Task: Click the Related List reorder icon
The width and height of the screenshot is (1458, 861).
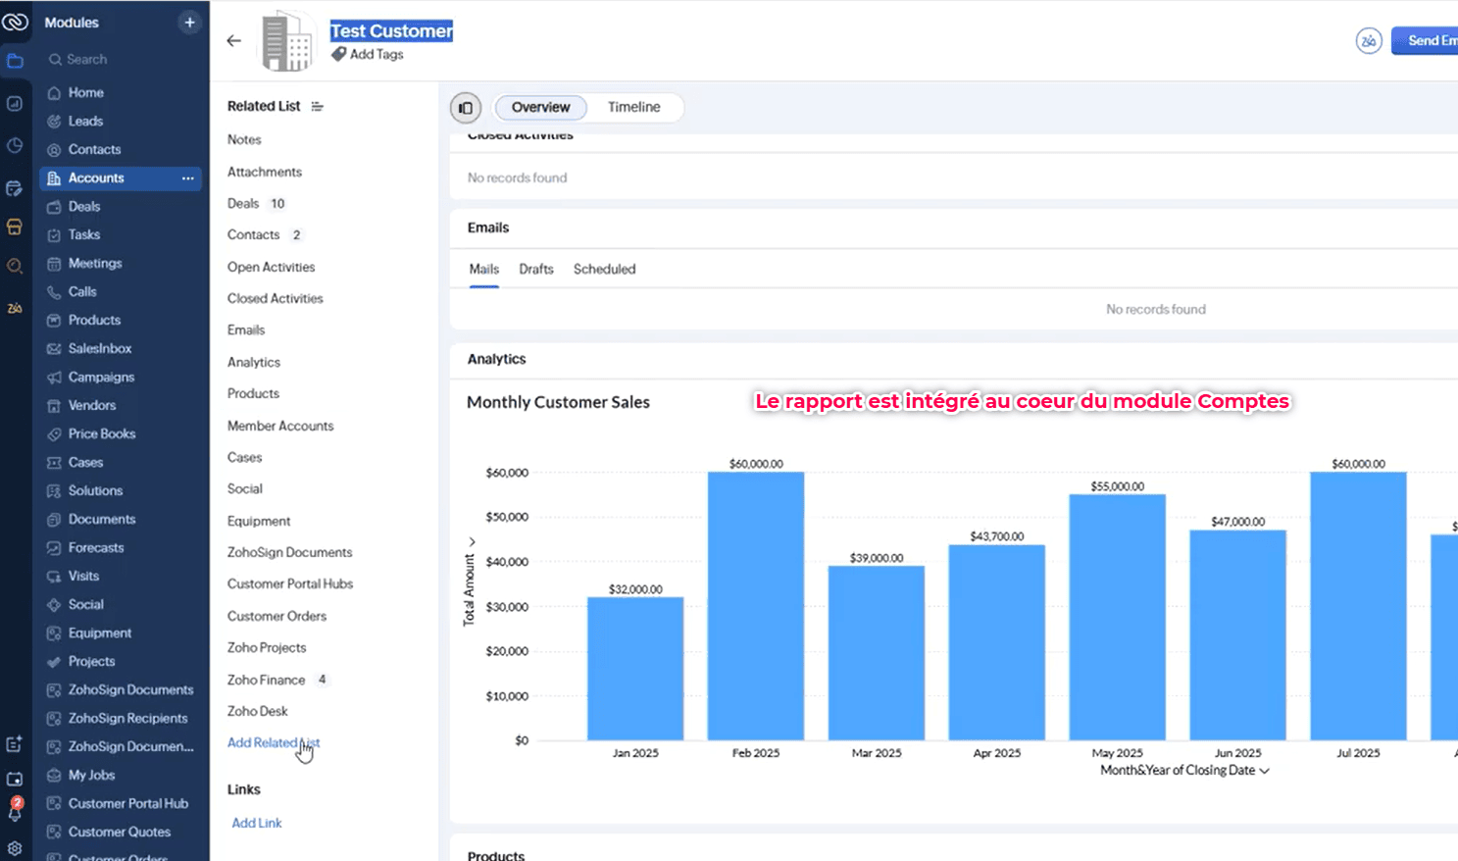Action: coord(317,107)
